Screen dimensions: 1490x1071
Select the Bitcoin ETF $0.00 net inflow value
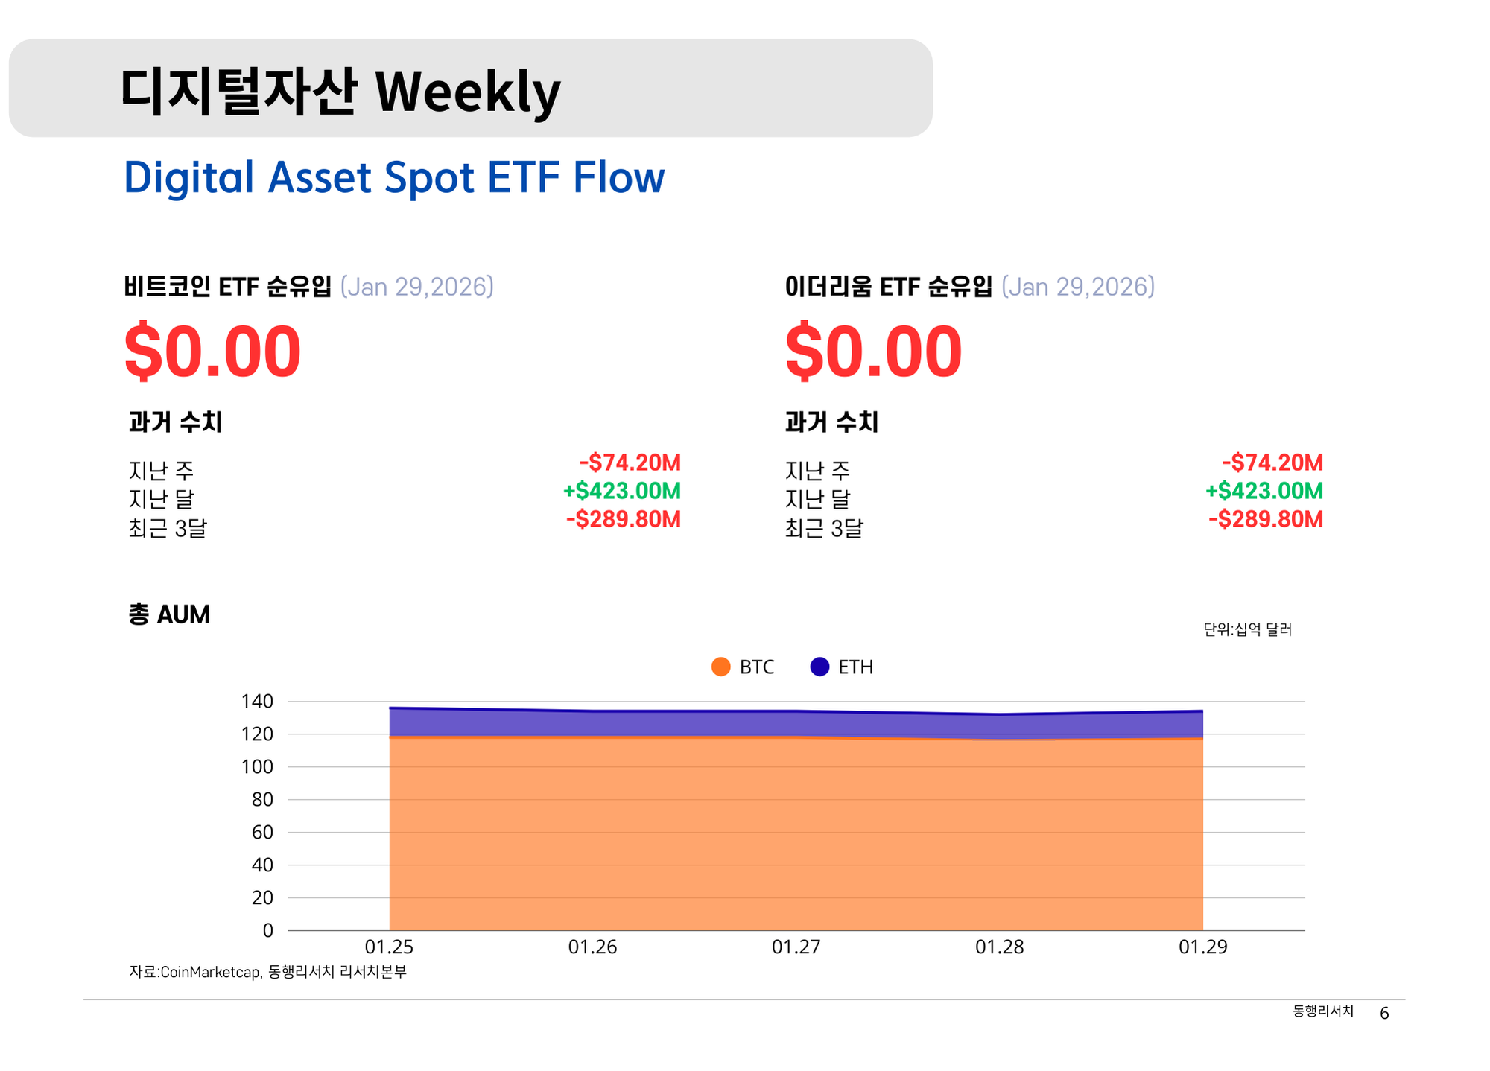click(212, 352)
